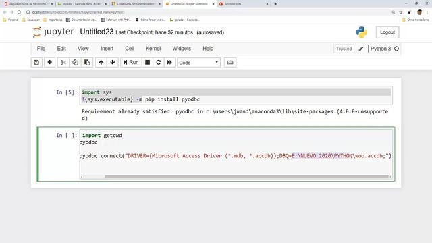Image resolution: width=432 pixels, height=243 pixels.
Task: Open the Personal bookmarks folder
Action: [x=11, y=20]
